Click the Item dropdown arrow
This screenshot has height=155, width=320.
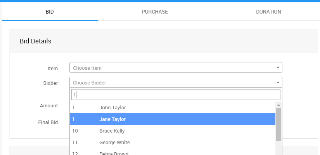pyautogui.click(x=278, y=68)
